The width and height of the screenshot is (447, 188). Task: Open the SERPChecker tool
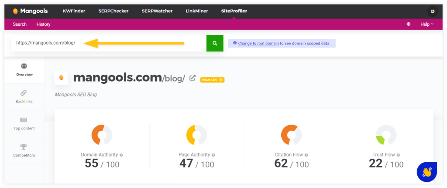click(x=113, y=11)
